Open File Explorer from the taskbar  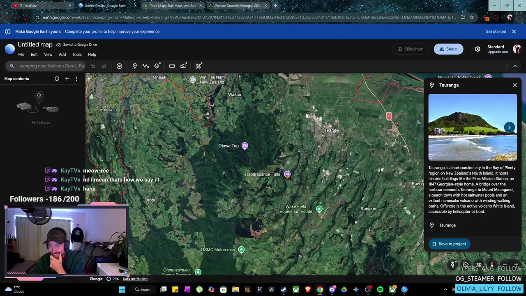point(235,289)
